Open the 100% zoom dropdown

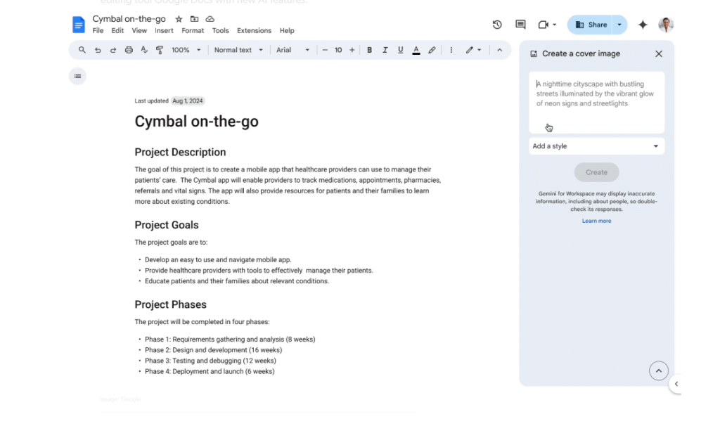[186, 50]
